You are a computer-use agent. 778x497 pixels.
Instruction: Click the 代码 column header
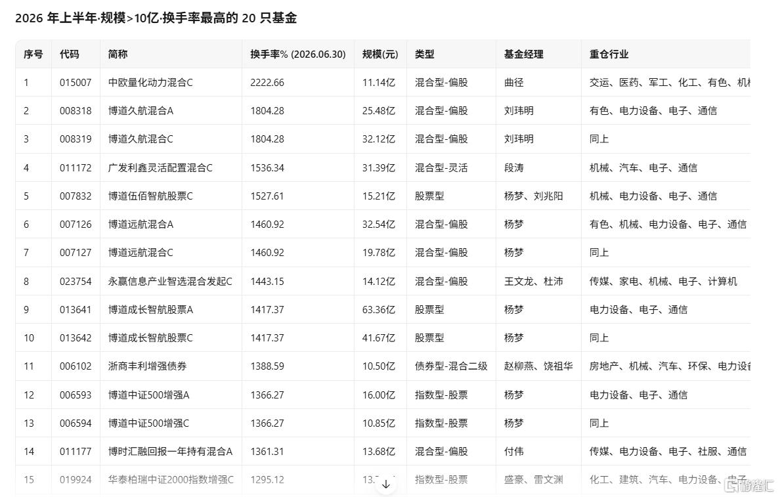click(x=70, y=54)
